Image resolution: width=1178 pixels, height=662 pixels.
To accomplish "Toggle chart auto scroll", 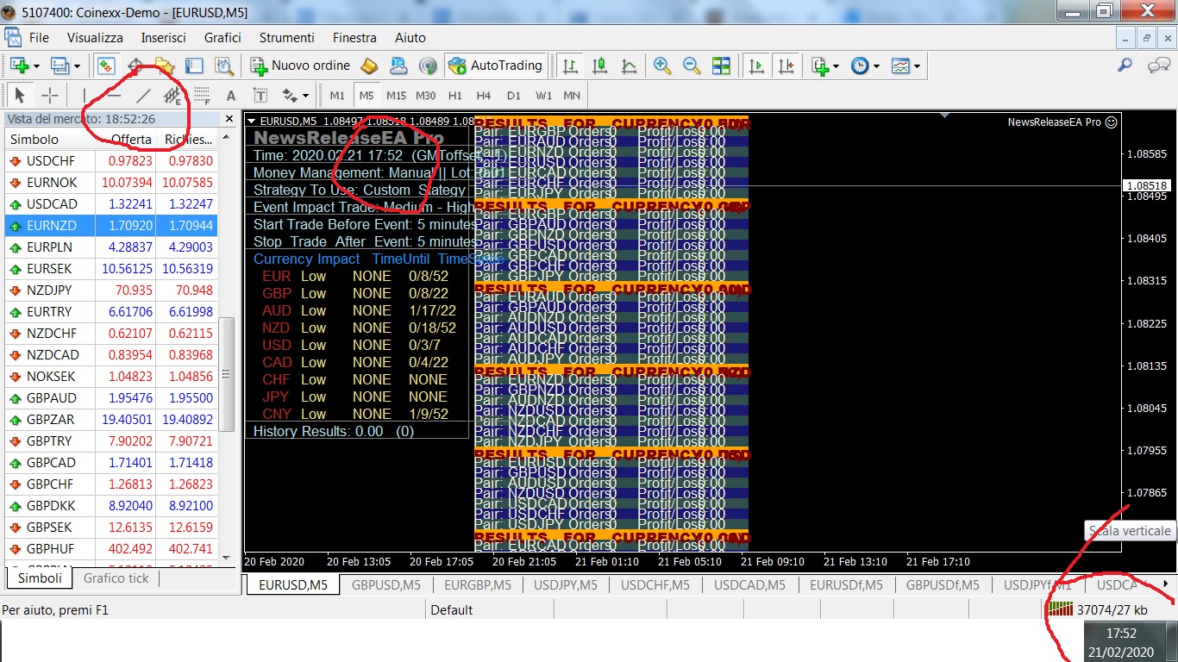I will click(x=756, y=66).
